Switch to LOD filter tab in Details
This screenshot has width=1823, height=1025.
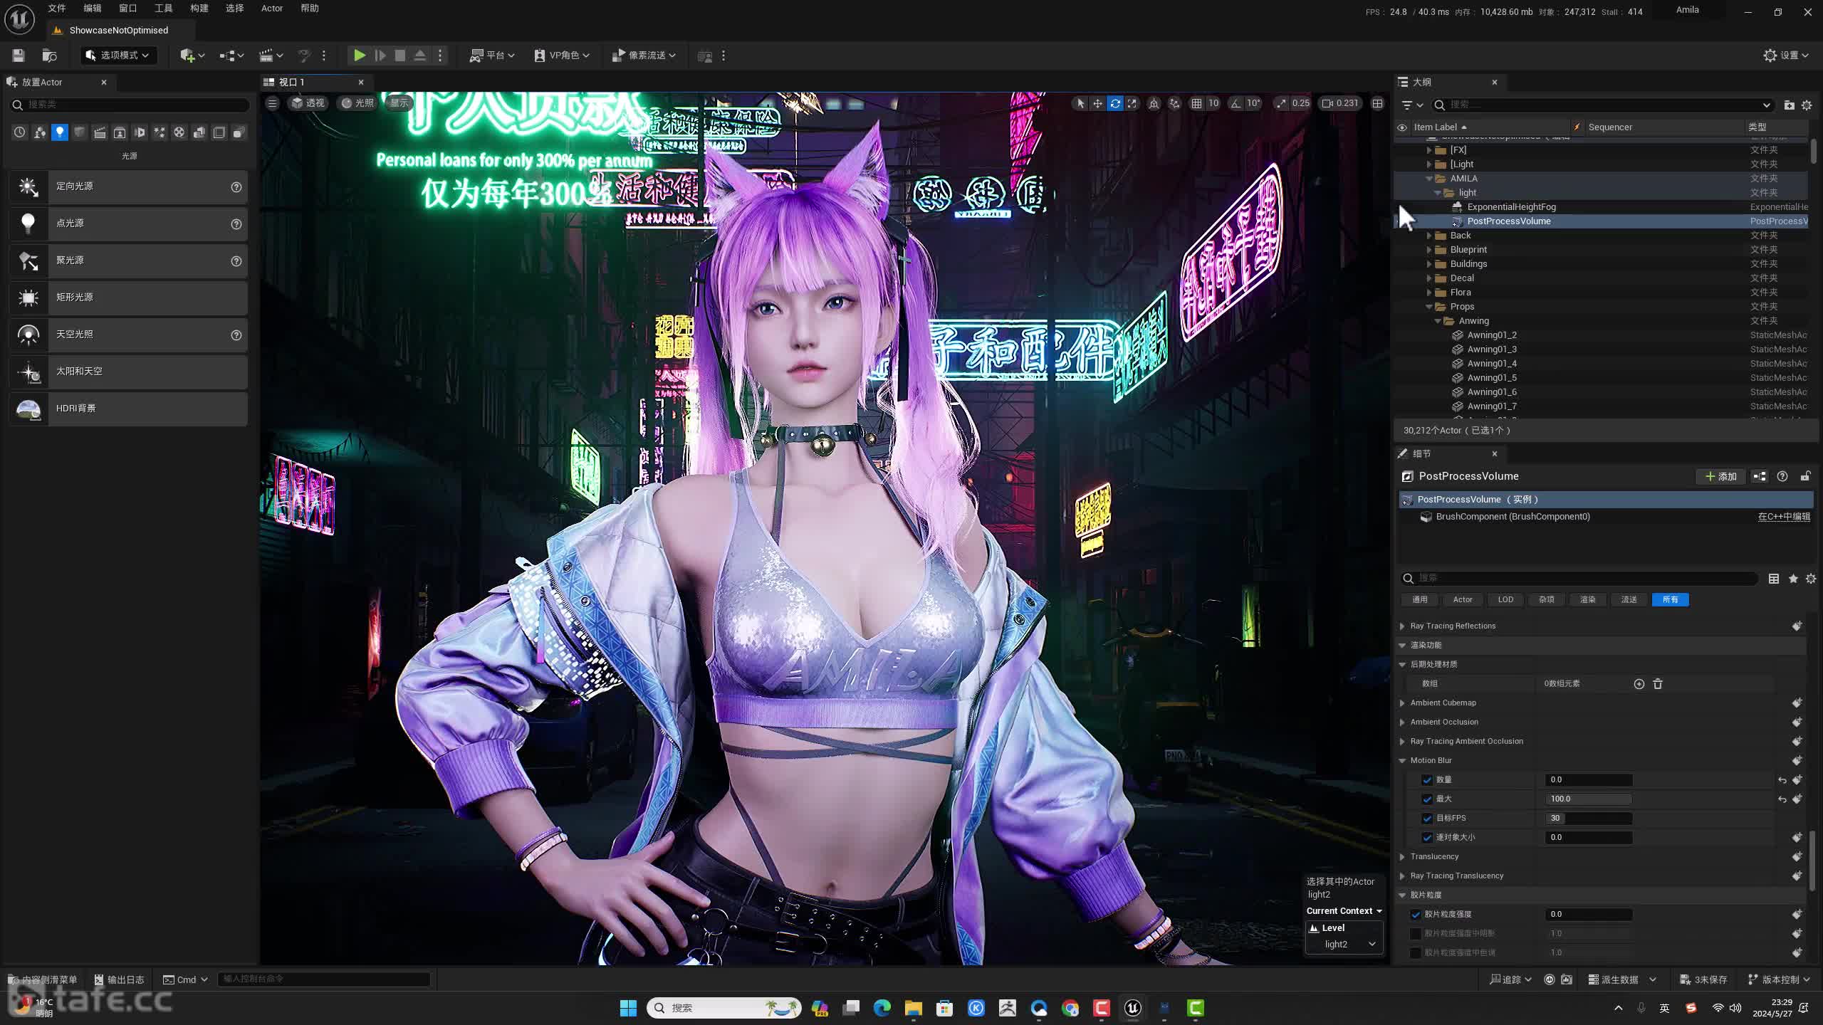point(1505,600)
